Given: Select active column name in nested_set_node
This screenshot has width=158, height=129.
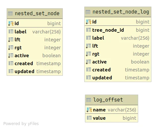Looking at the screenshot, I should (x=22, y=56).
